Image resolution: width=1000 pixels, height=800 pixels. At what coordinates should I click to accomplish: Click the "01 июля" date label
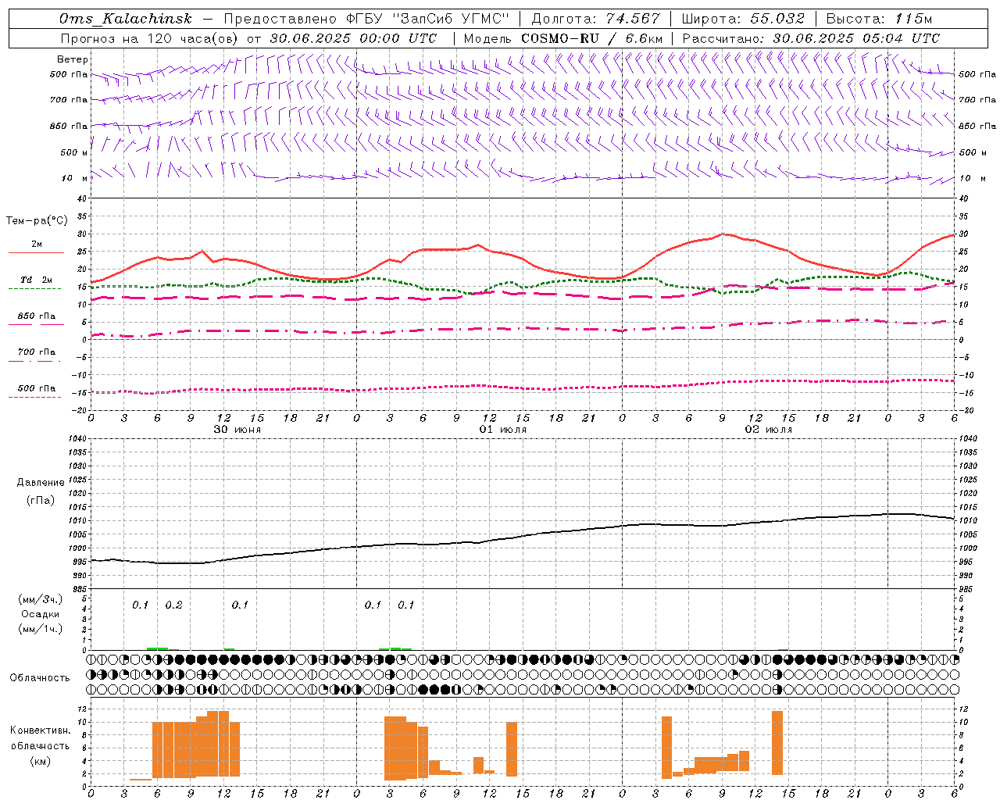point(503,430)
